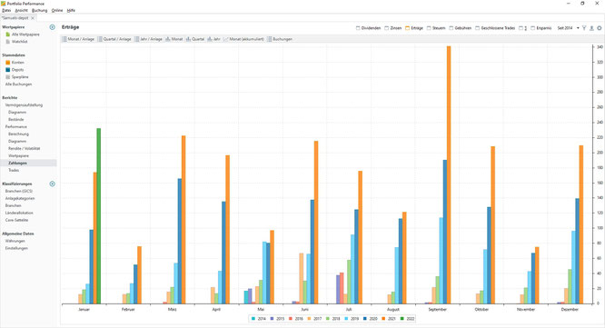Open the filter funnel icon
605x328 pixels.
584,28
